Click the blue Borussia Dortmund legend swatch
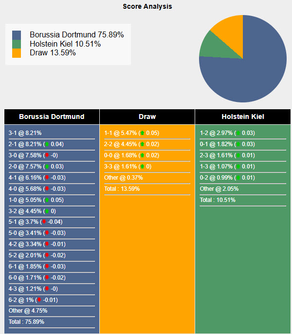Image resolution: width=292 pixels, height=334 pixels. (x=17, y=35)
